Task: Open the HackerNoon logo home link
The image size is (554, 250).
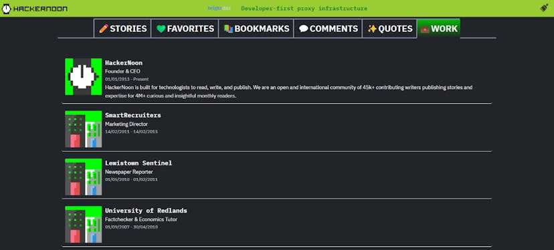Action: coord(35,9)
